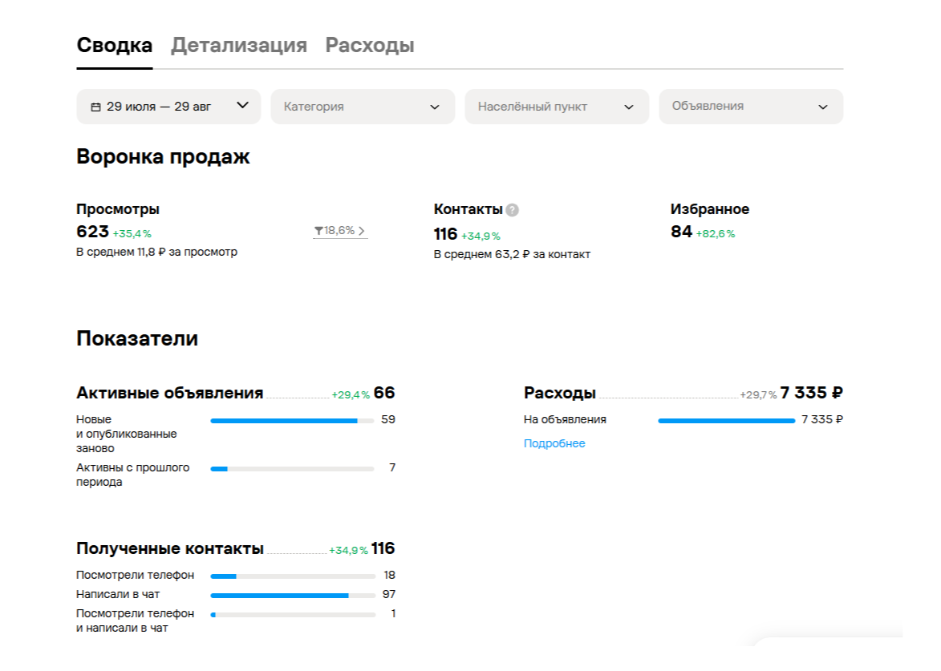Click the Избранное value 84
This screenshot has height=671, width=941.
(681, 232)
